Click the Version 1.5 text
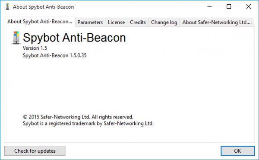Screen dimensions: 259x160 [x=35, y=48]
